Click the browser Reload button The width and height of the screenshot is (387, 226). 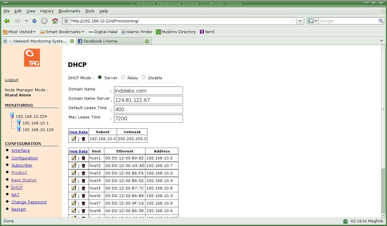[34, 21]
